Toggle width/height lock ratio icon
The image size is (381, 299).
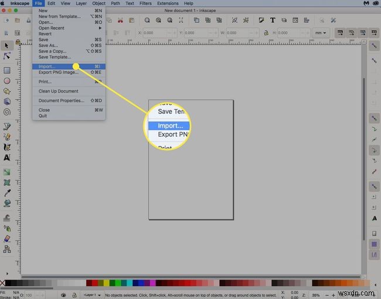(x=266, y=33)
